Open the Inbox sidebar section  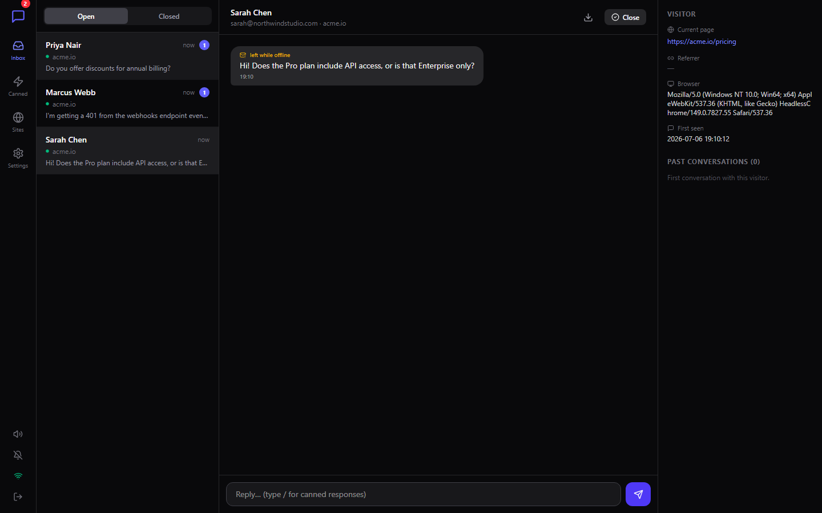(18, 50)
